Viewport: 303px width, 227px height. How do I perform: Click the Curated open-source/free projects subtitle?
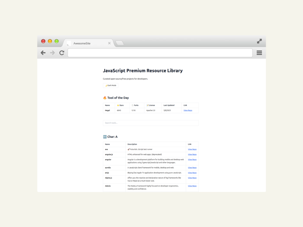tap(125, 79)
